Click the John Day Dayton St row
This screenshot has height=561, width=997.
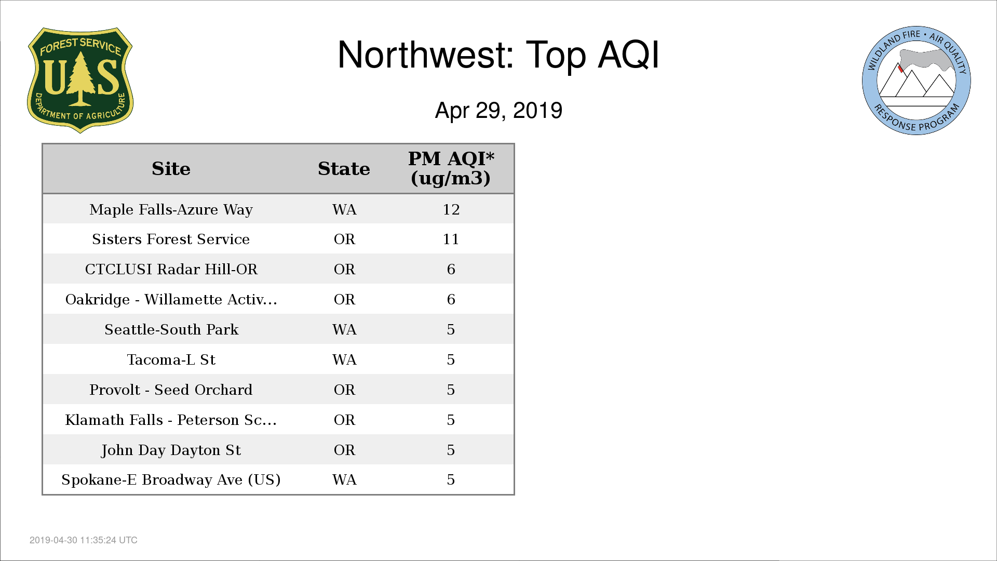[x=278, y=450]
